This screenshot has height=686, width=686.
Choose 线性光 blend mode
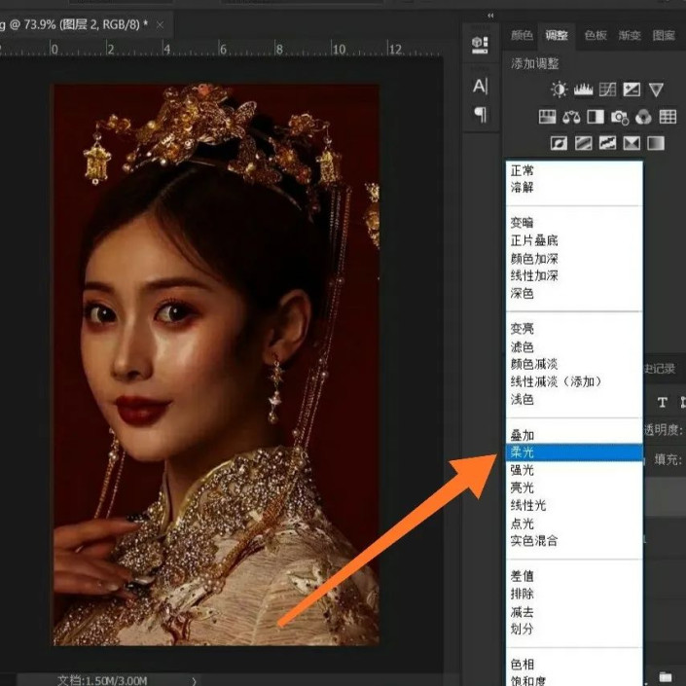(x=574, y=506)
